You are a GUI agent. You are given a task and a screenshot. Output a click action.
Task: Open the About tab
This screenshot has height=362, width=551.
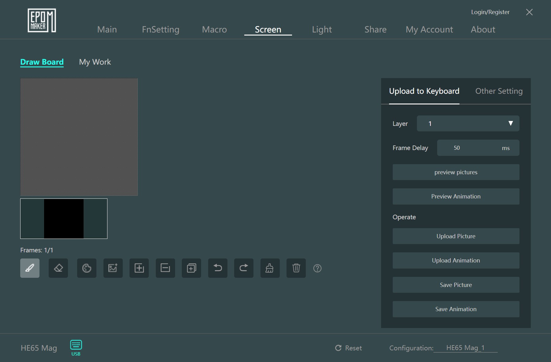[483, 29]
